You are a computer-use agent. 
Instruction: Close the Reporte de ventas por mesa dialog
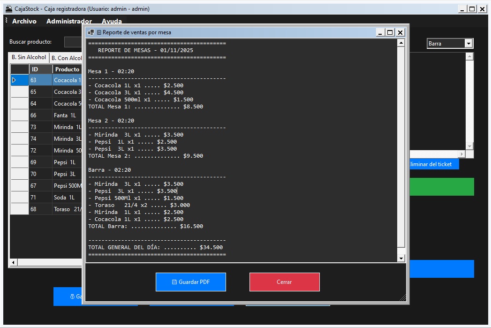point(400,32)
